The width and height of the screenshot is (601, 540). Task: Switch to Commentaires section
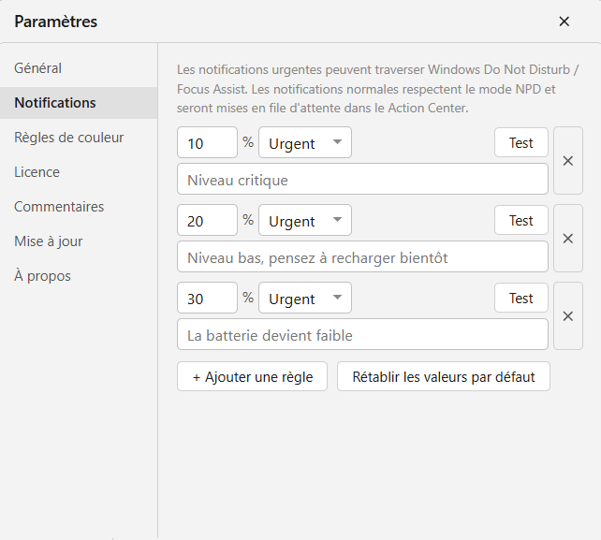[79, 207]
